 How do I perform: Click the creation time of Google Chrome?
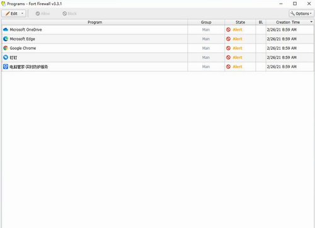tap(282, 48)
